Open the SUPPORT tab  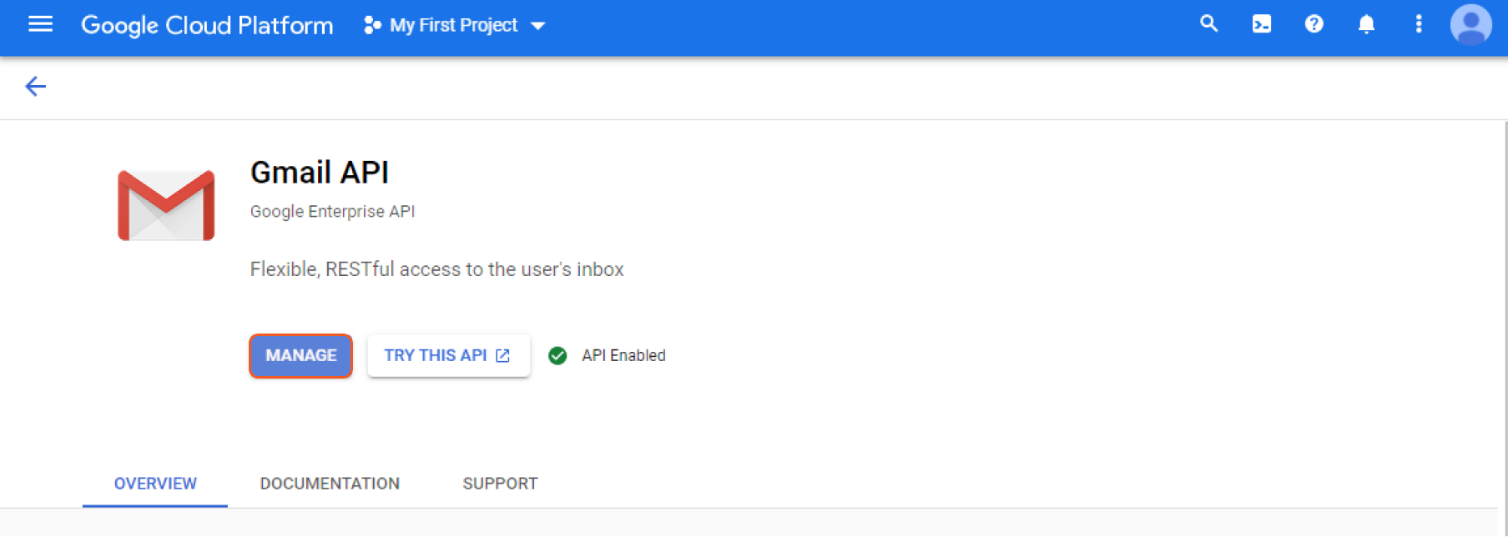[x=500, y=484]
